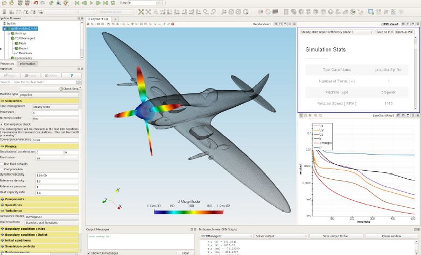Screen dimensions: 421x255
Task: Advance to the next animation frame
Action: click(x=99, y=3)
